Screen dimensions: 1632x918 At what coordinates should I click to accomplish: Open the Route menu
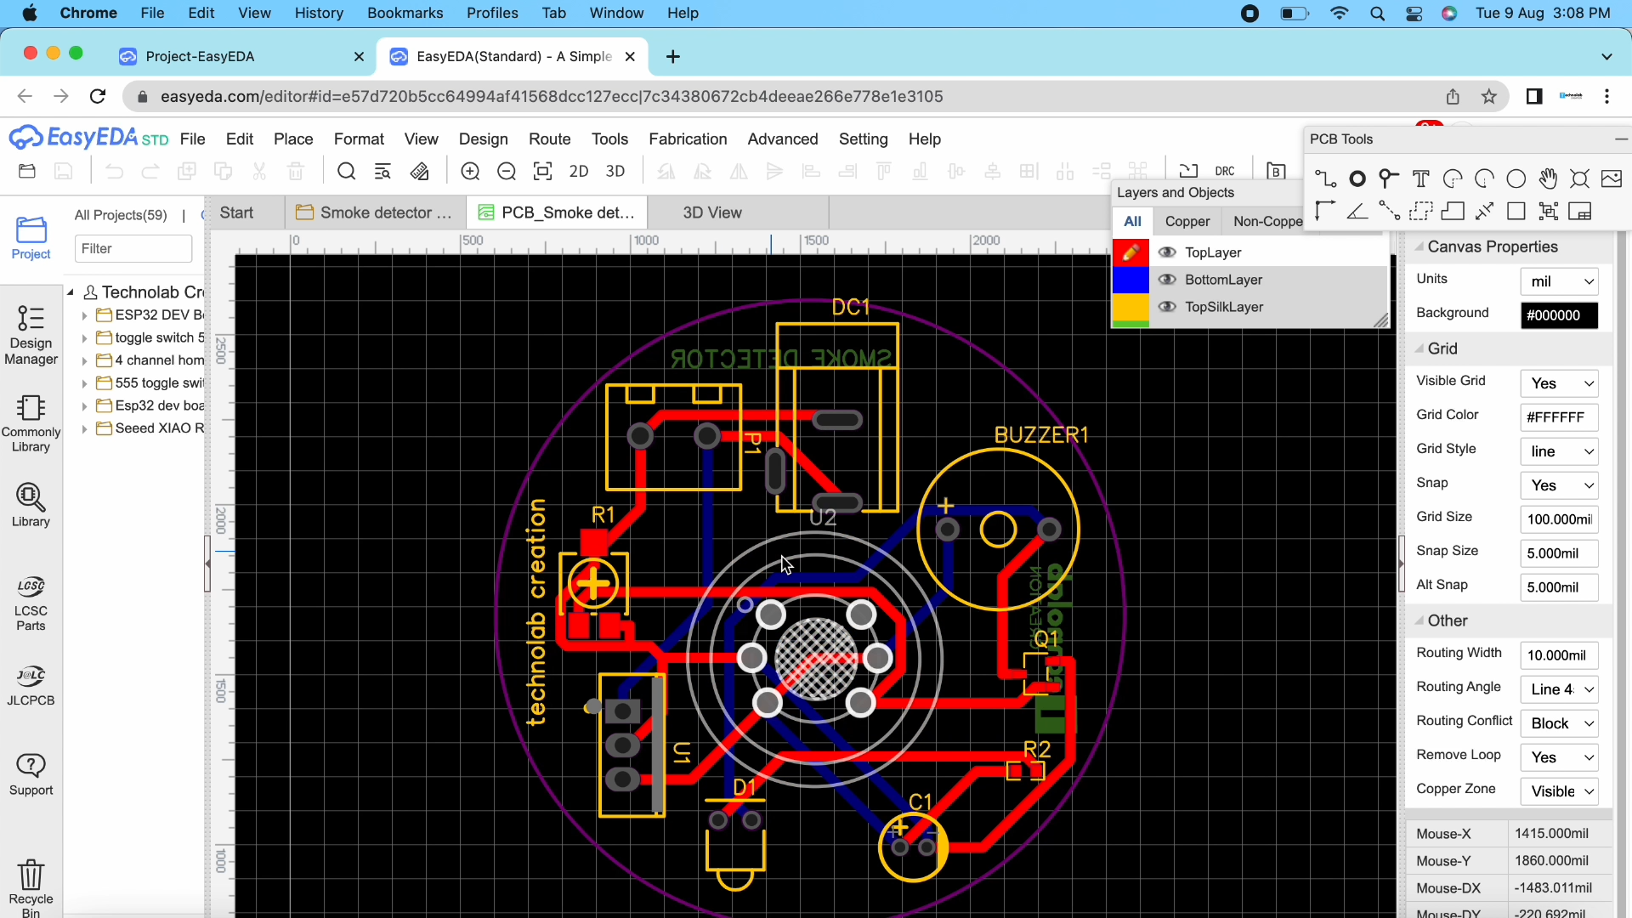click(549, 139)
